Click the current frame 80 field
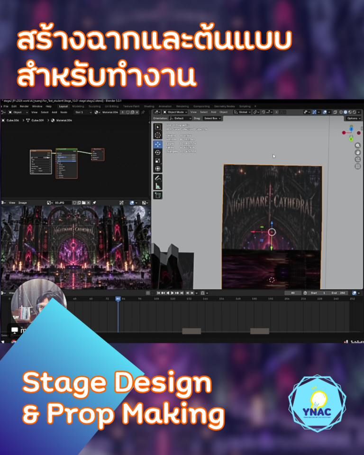Viewport: 364px width, 455px height. [292, 293]
